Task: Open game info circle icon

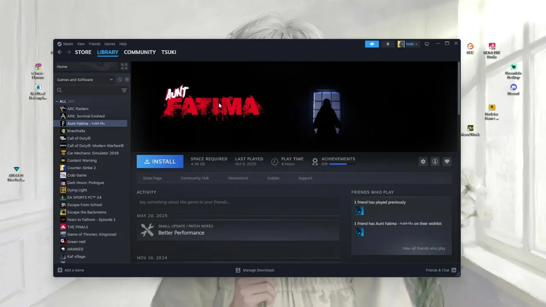Action: click(435, 161)
